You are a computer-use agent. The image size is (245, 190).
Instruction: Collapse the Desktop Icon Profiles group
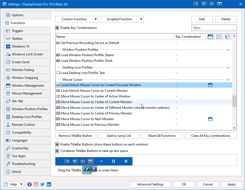tap(228, 67)
